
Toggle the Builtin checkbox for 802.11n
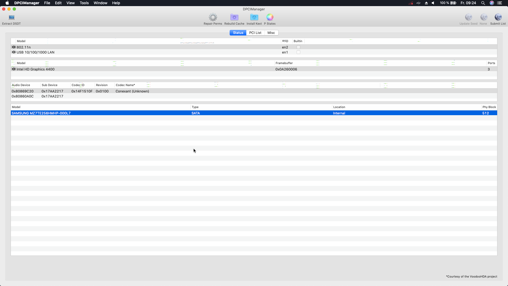pyautogui.click(x=298, y=47)
